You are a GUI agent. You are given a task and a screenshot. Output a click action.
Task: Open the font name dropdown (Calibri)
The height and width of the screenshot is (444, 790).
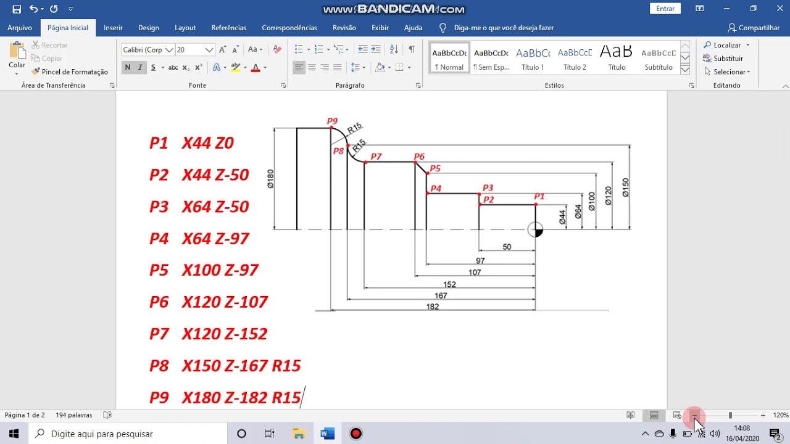pos(169,49)
